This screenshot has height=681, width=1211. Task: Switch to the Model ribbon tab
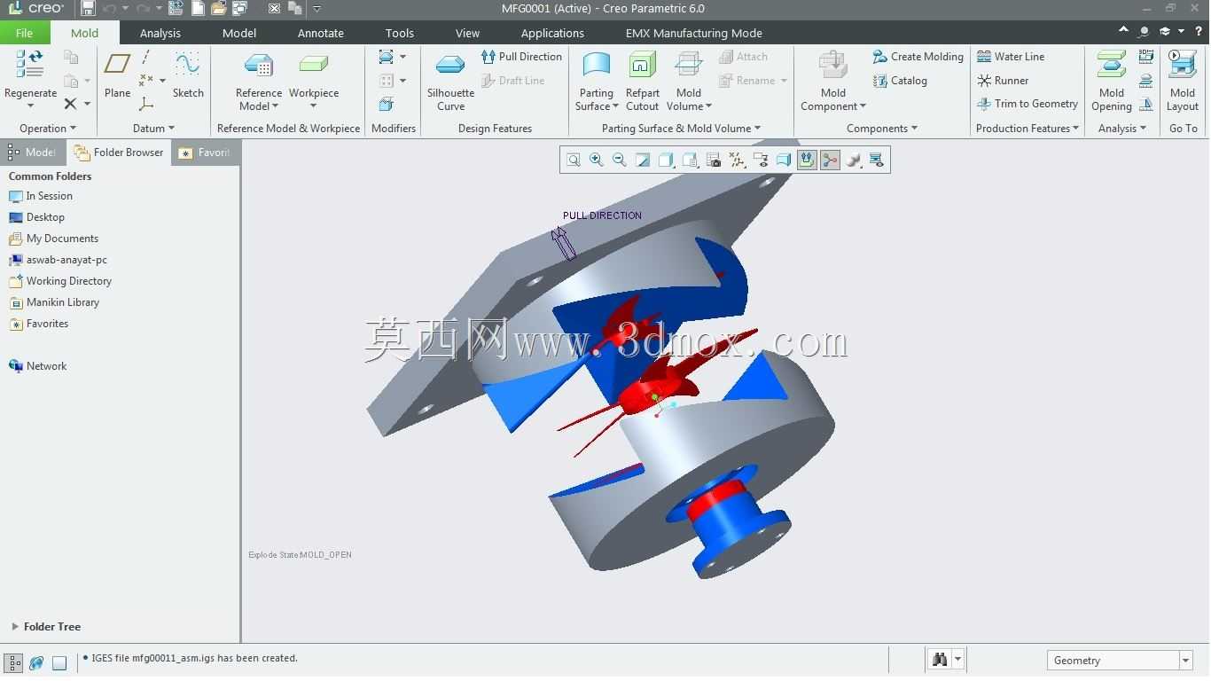click(x=239, y=33)
